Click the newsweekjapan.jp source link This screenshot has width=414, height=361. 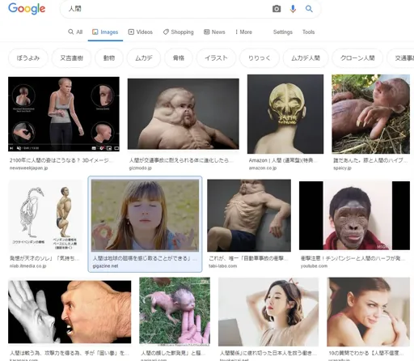pyautogui.click(x=29, y=168)
